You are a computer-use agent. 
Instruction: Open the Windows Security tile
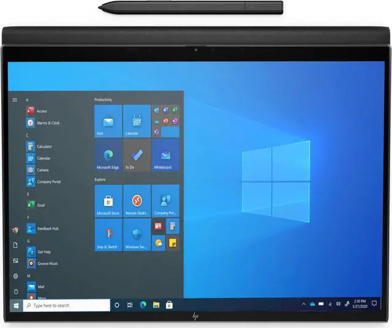(x=137, y=235)
